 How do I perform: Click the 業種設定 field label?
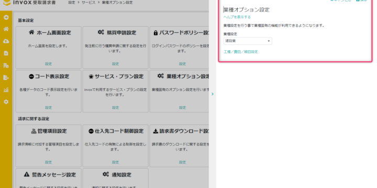tap(230, 34)
